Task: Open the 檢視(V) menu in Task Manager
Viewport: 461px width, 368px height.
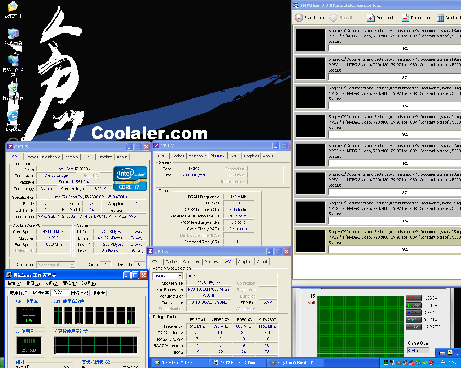Action: 51,284
